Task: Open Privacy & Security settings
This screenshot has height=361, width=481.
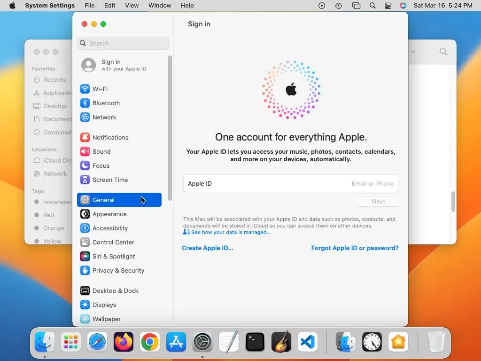Action: [119, 271]
